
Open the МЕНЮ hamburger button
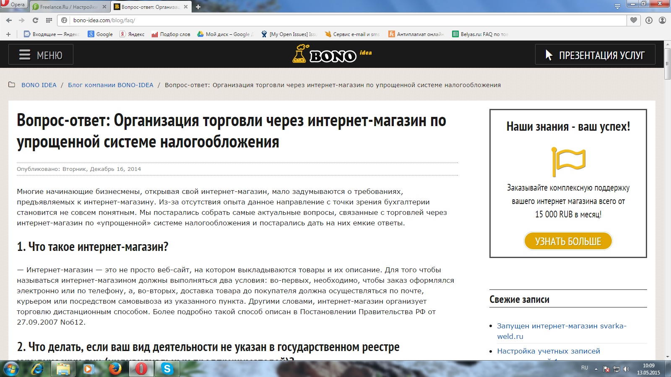pyautogui.click(x=41, y=54)
